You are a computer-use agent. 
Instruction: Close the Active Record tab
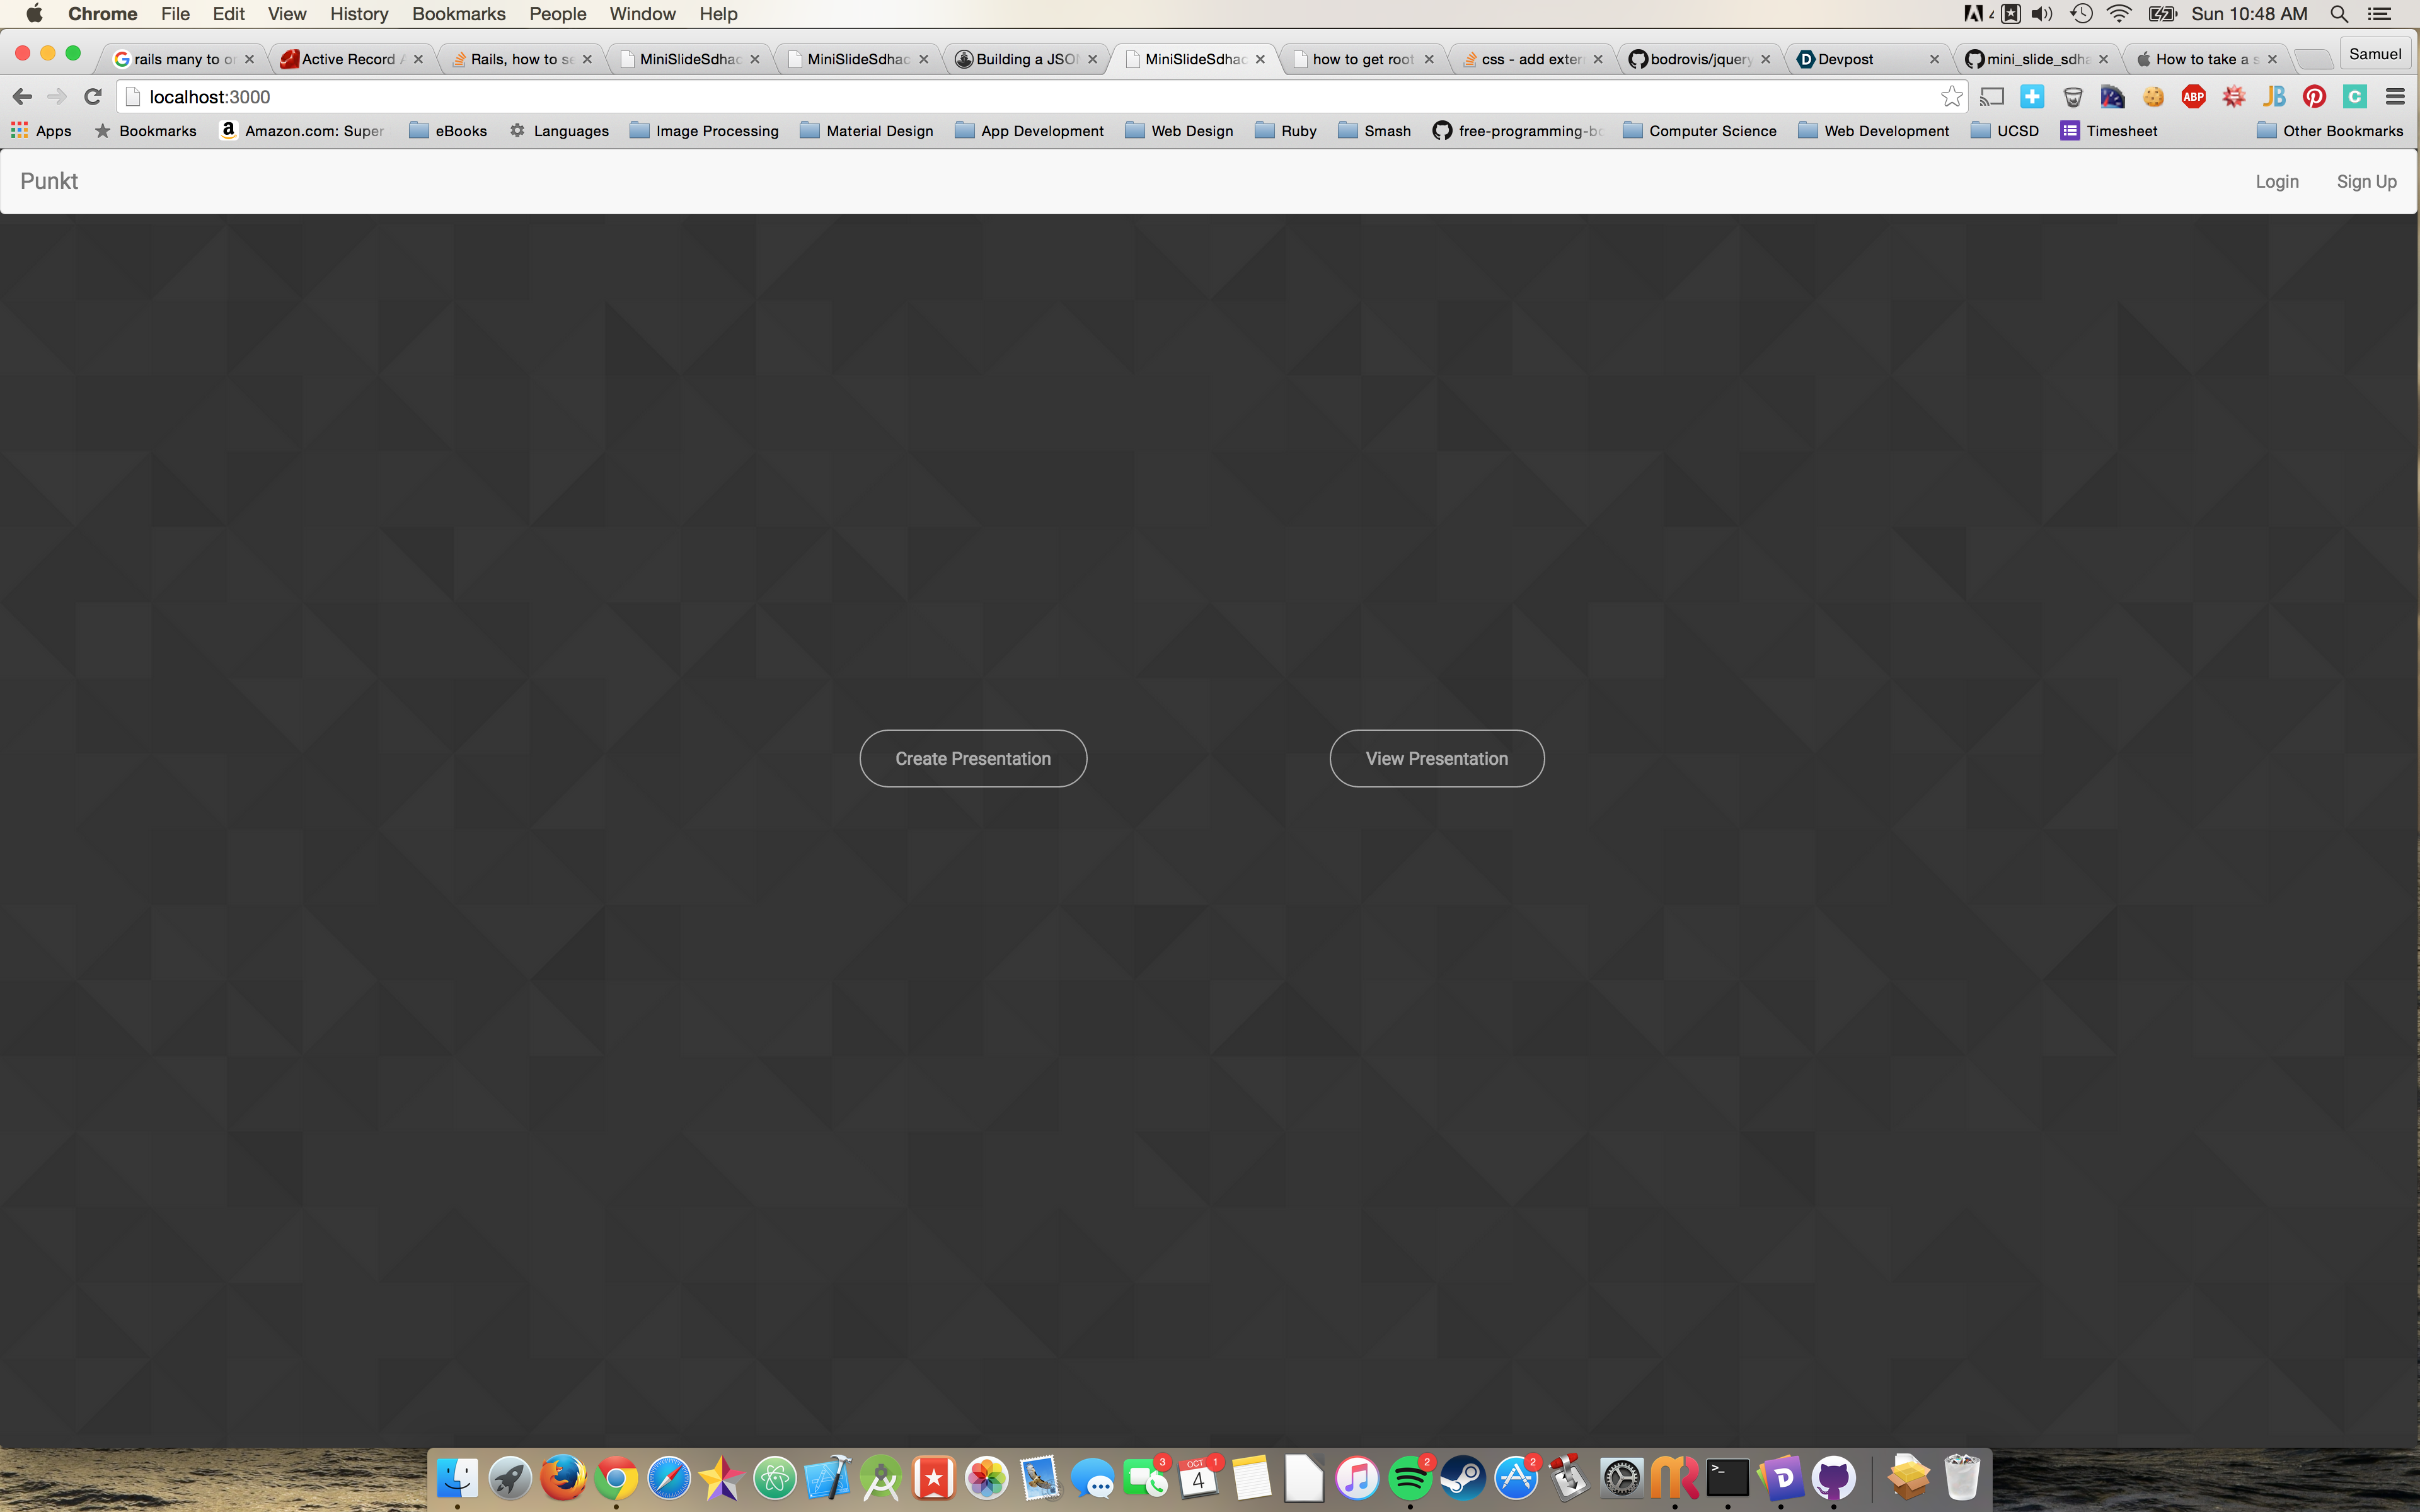tap(418, 59)
